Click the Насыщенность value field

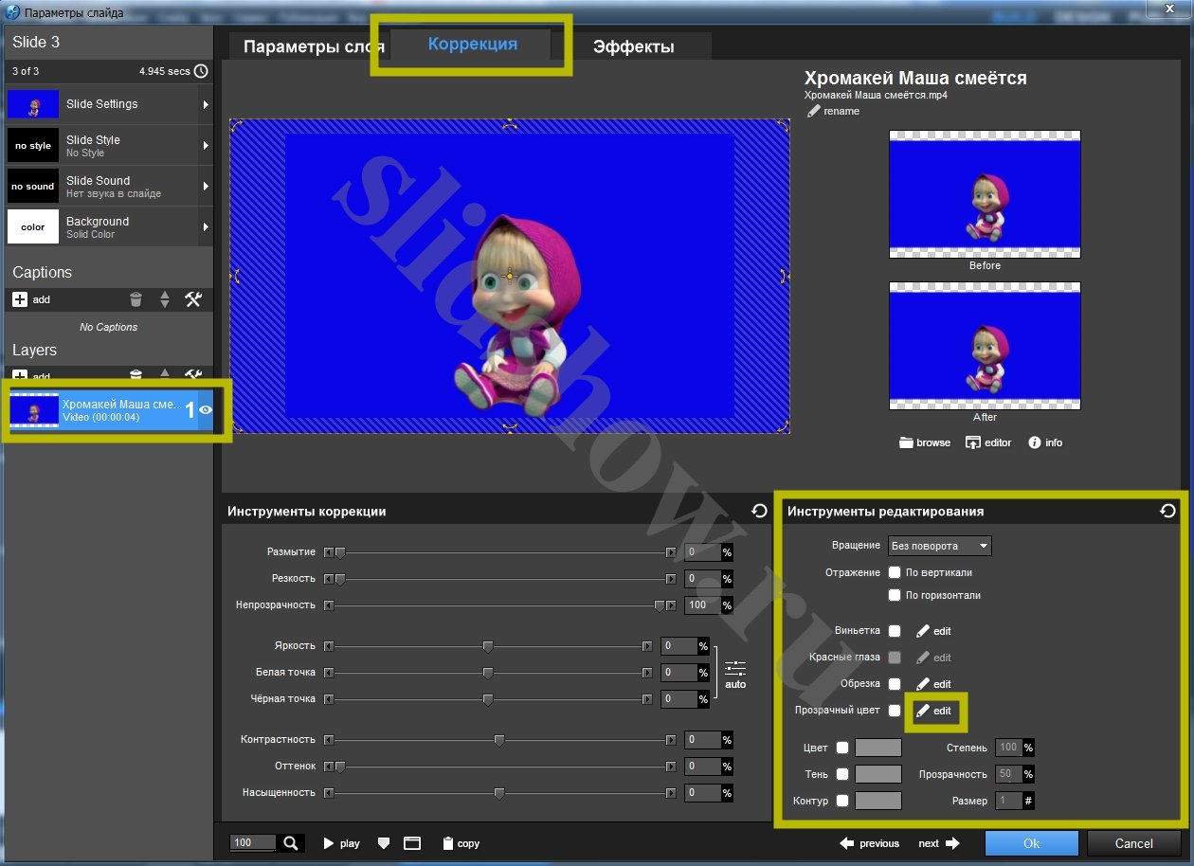click(703, 793)
